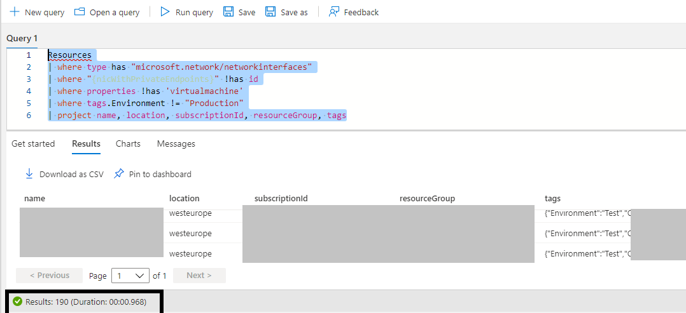
Task: Open the Messages tab
Action: point(176,144)
